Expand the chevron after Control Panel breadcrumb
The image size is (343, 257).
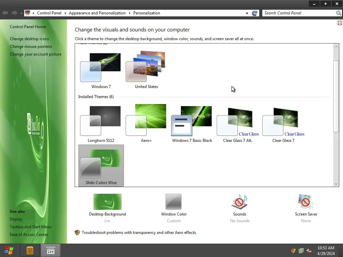[65, 13]
